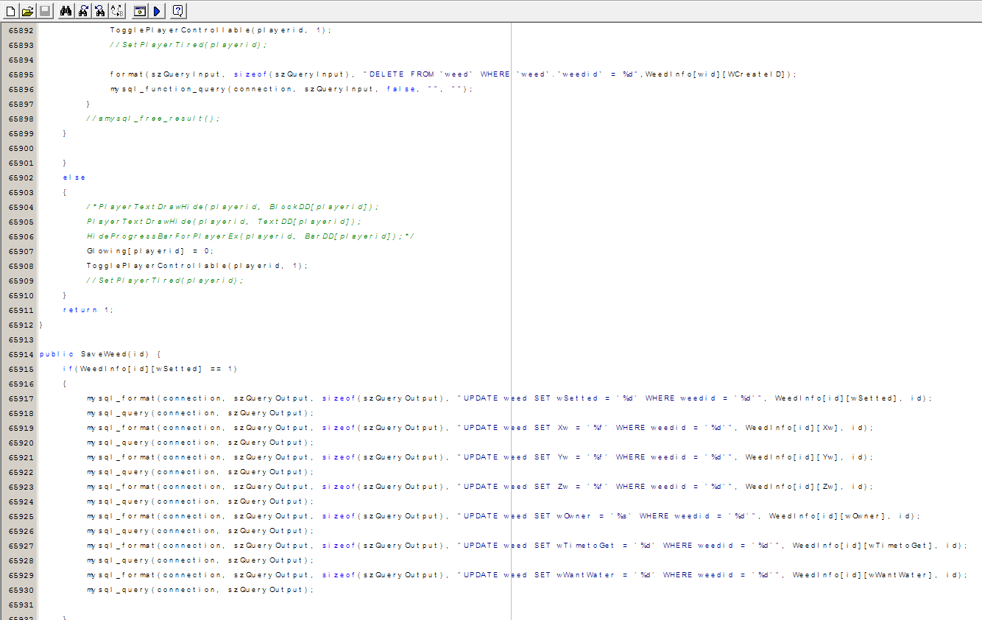982x620 pixels.
Task: Click the Find Next binoculars icon
Action: 83,11
